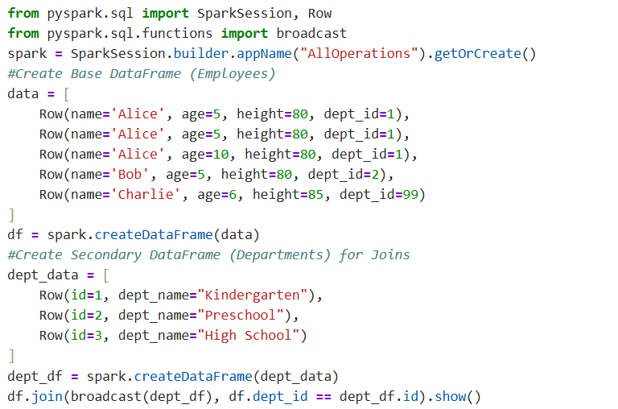Click the 'dept_data' variable name at its list definition
This screenshot has height=409, width=618.
[x=43, y=275]
